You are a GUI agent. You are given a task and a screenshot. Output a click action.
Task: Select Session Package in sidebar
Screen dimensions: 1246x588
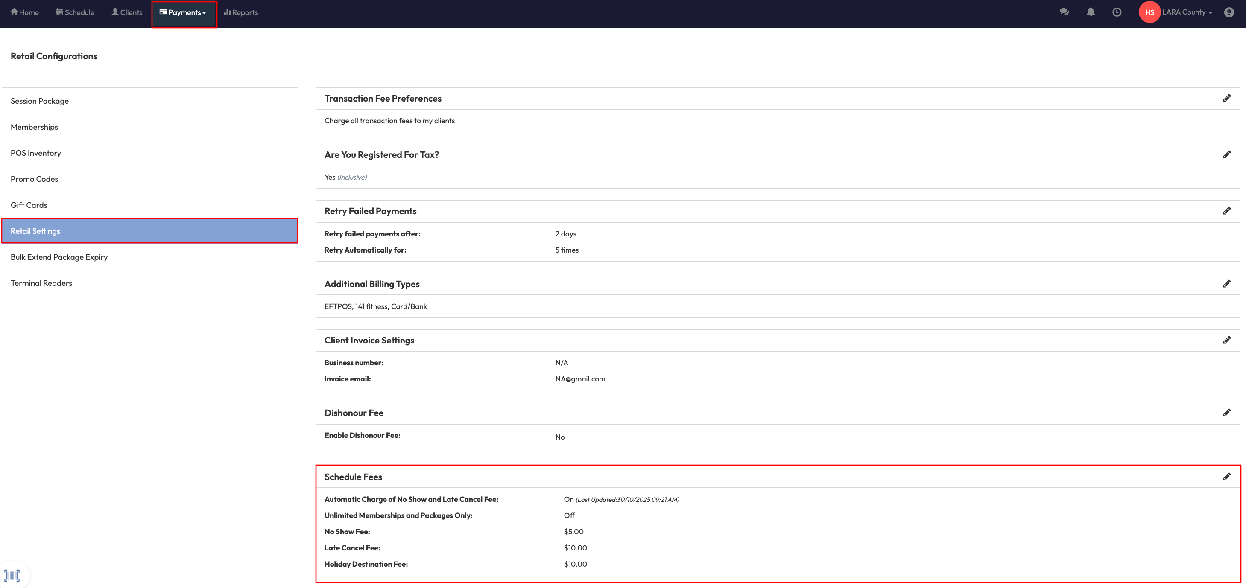tap(40, 101)
